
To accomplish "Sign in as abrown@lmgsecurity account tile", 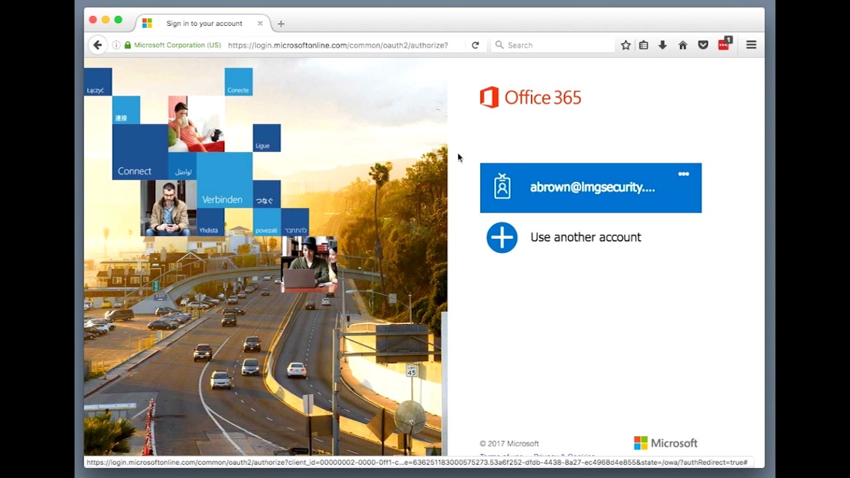I will [590, 188].
